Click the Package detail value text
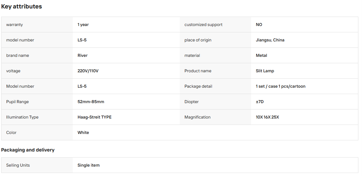This screenshot has width=362, height=176. tap(280, 86)
